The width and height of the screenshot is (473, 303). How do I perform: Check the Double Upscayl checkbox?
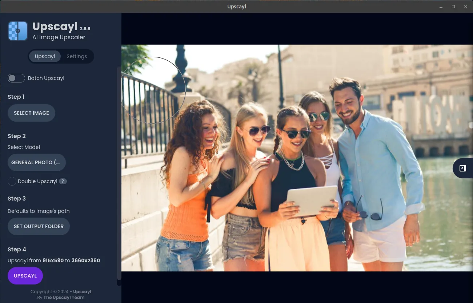[12, 181]
